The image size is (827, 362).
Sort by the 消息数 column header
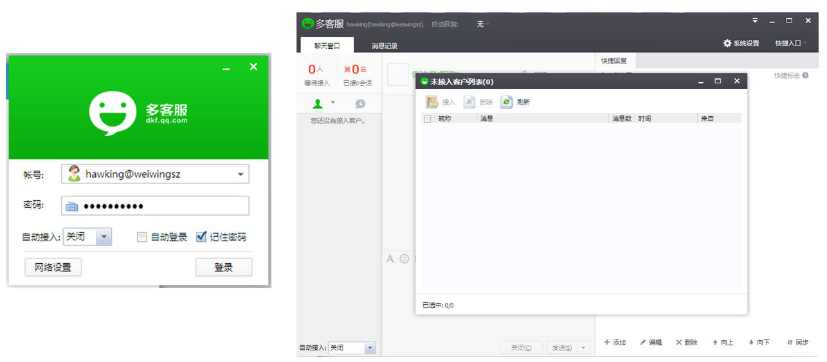[x=622, y=119]
